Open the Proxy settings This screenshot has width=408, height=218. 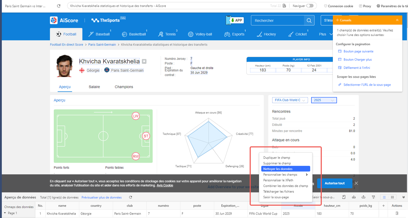(x=365, y=6)
